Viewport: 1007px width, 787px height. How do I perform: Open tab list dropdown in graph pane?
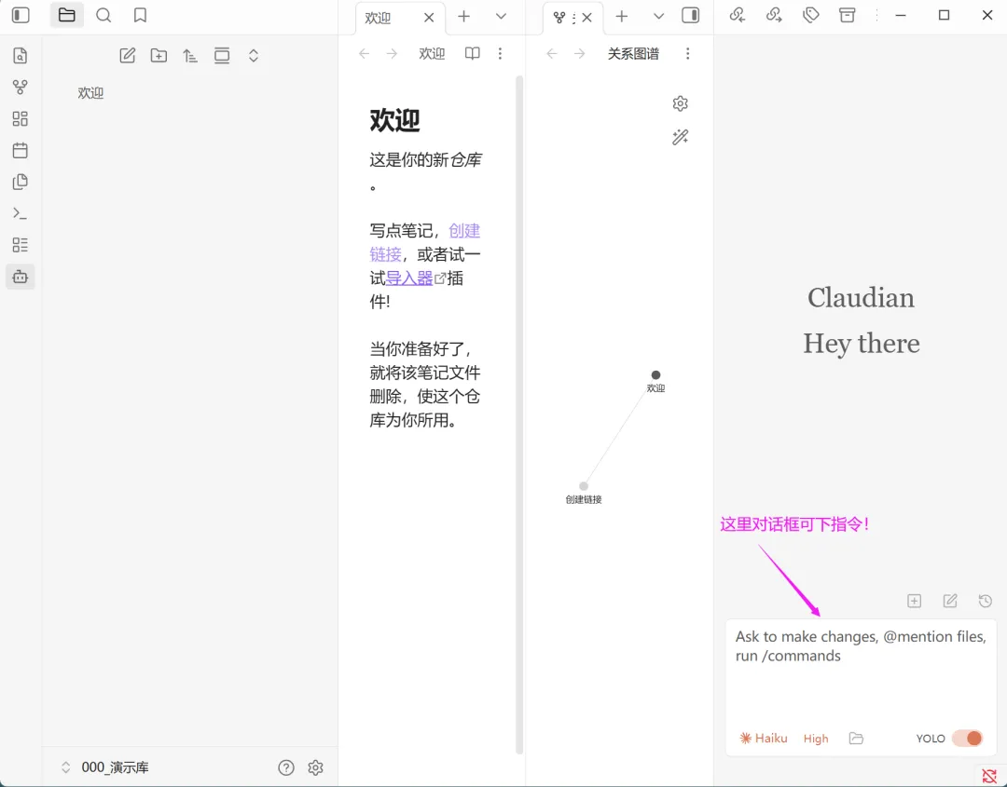pos(658,16)
